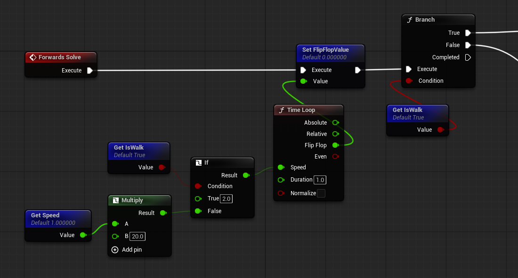The width and height of the screenshot is (518, 278).
Task: Click the Value pin on the left Get IsWalk node
Action: tap(162, 167)
